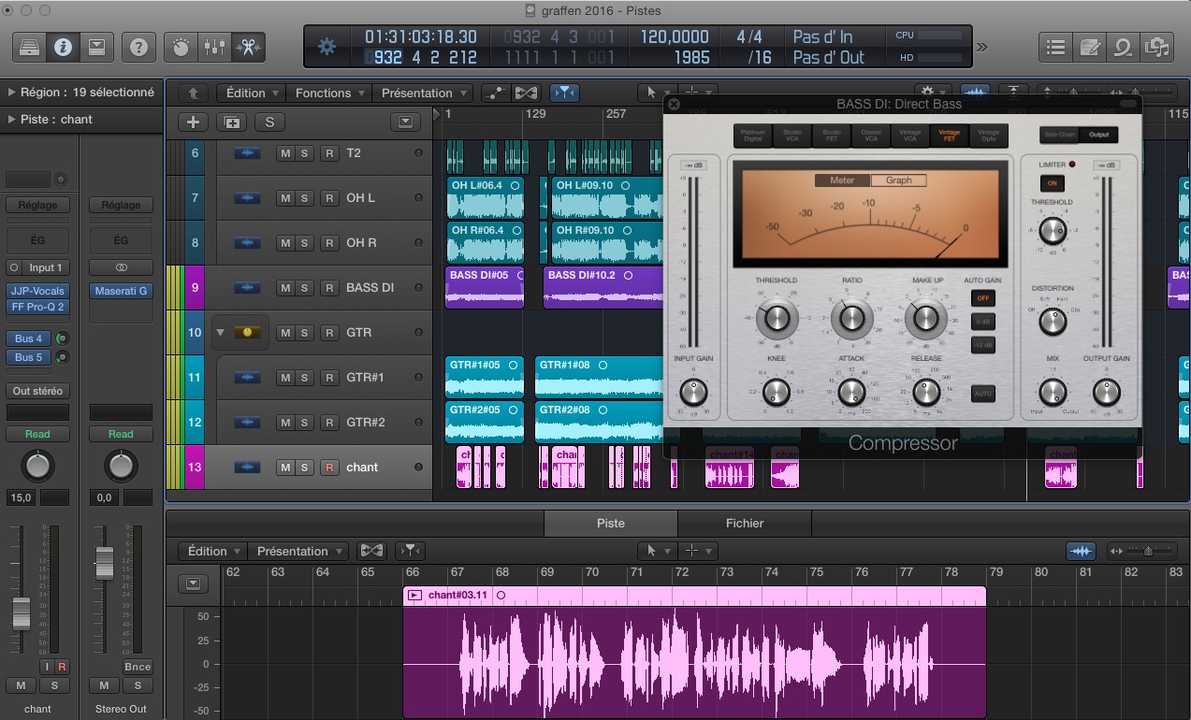Open the compressor Side Chain view

tap(1060, 135)
